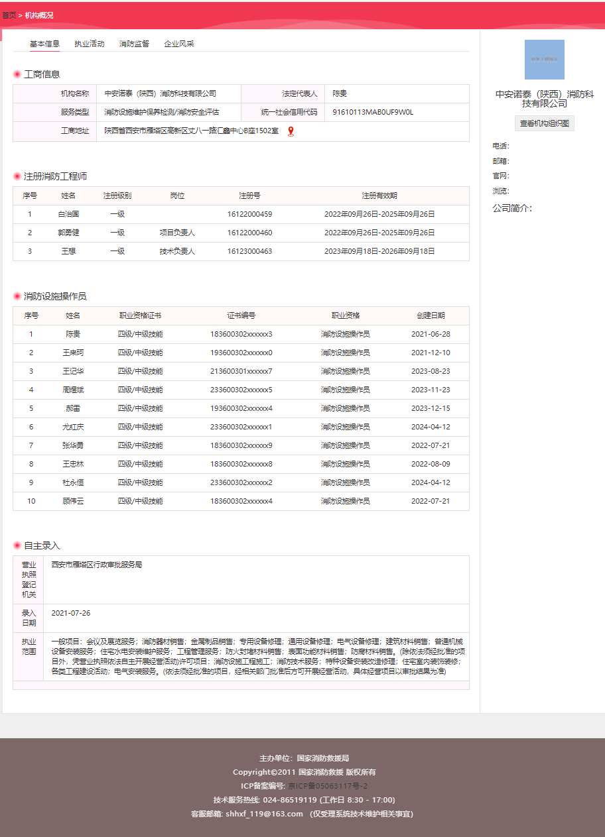
Task: Click the 技术负责人 position cell
Action: click(177, 252)
